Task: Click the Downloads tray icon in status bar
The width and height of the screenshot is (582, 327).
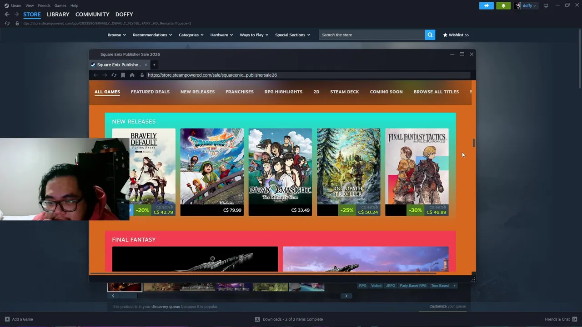Action: point(257,319)
